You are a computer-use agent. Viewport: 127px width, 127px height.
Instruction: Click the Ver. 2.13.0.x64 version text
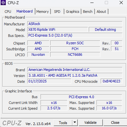pos(38,124)
